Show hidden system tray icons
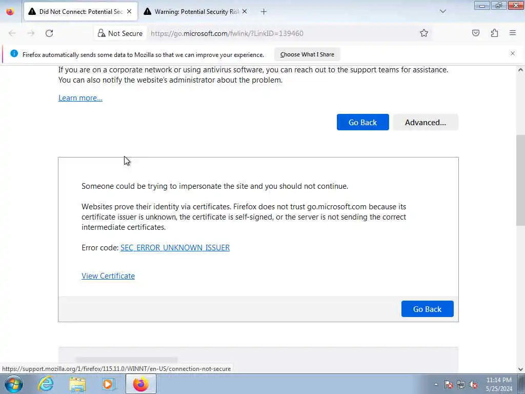The height and width of the screenshot is (394, 525). point(436,384)
